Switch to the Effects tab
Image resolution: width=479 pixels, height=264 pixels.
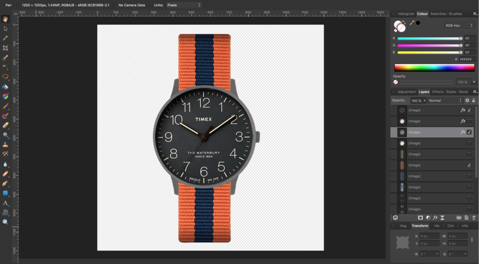coord(438,92)
